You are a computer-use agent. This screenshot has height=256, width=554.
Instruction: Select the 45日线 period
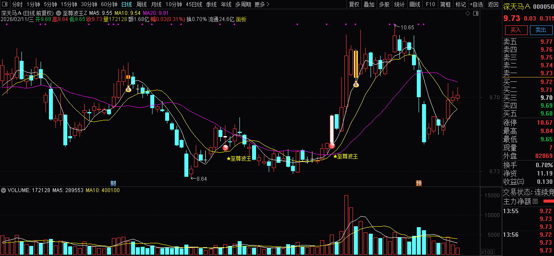coord(194,4)
